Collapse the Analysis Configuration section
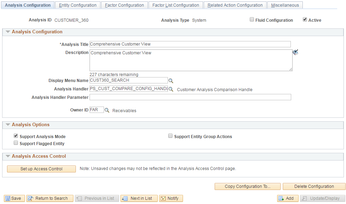The image size is (346, 204). tap(8, 32)
